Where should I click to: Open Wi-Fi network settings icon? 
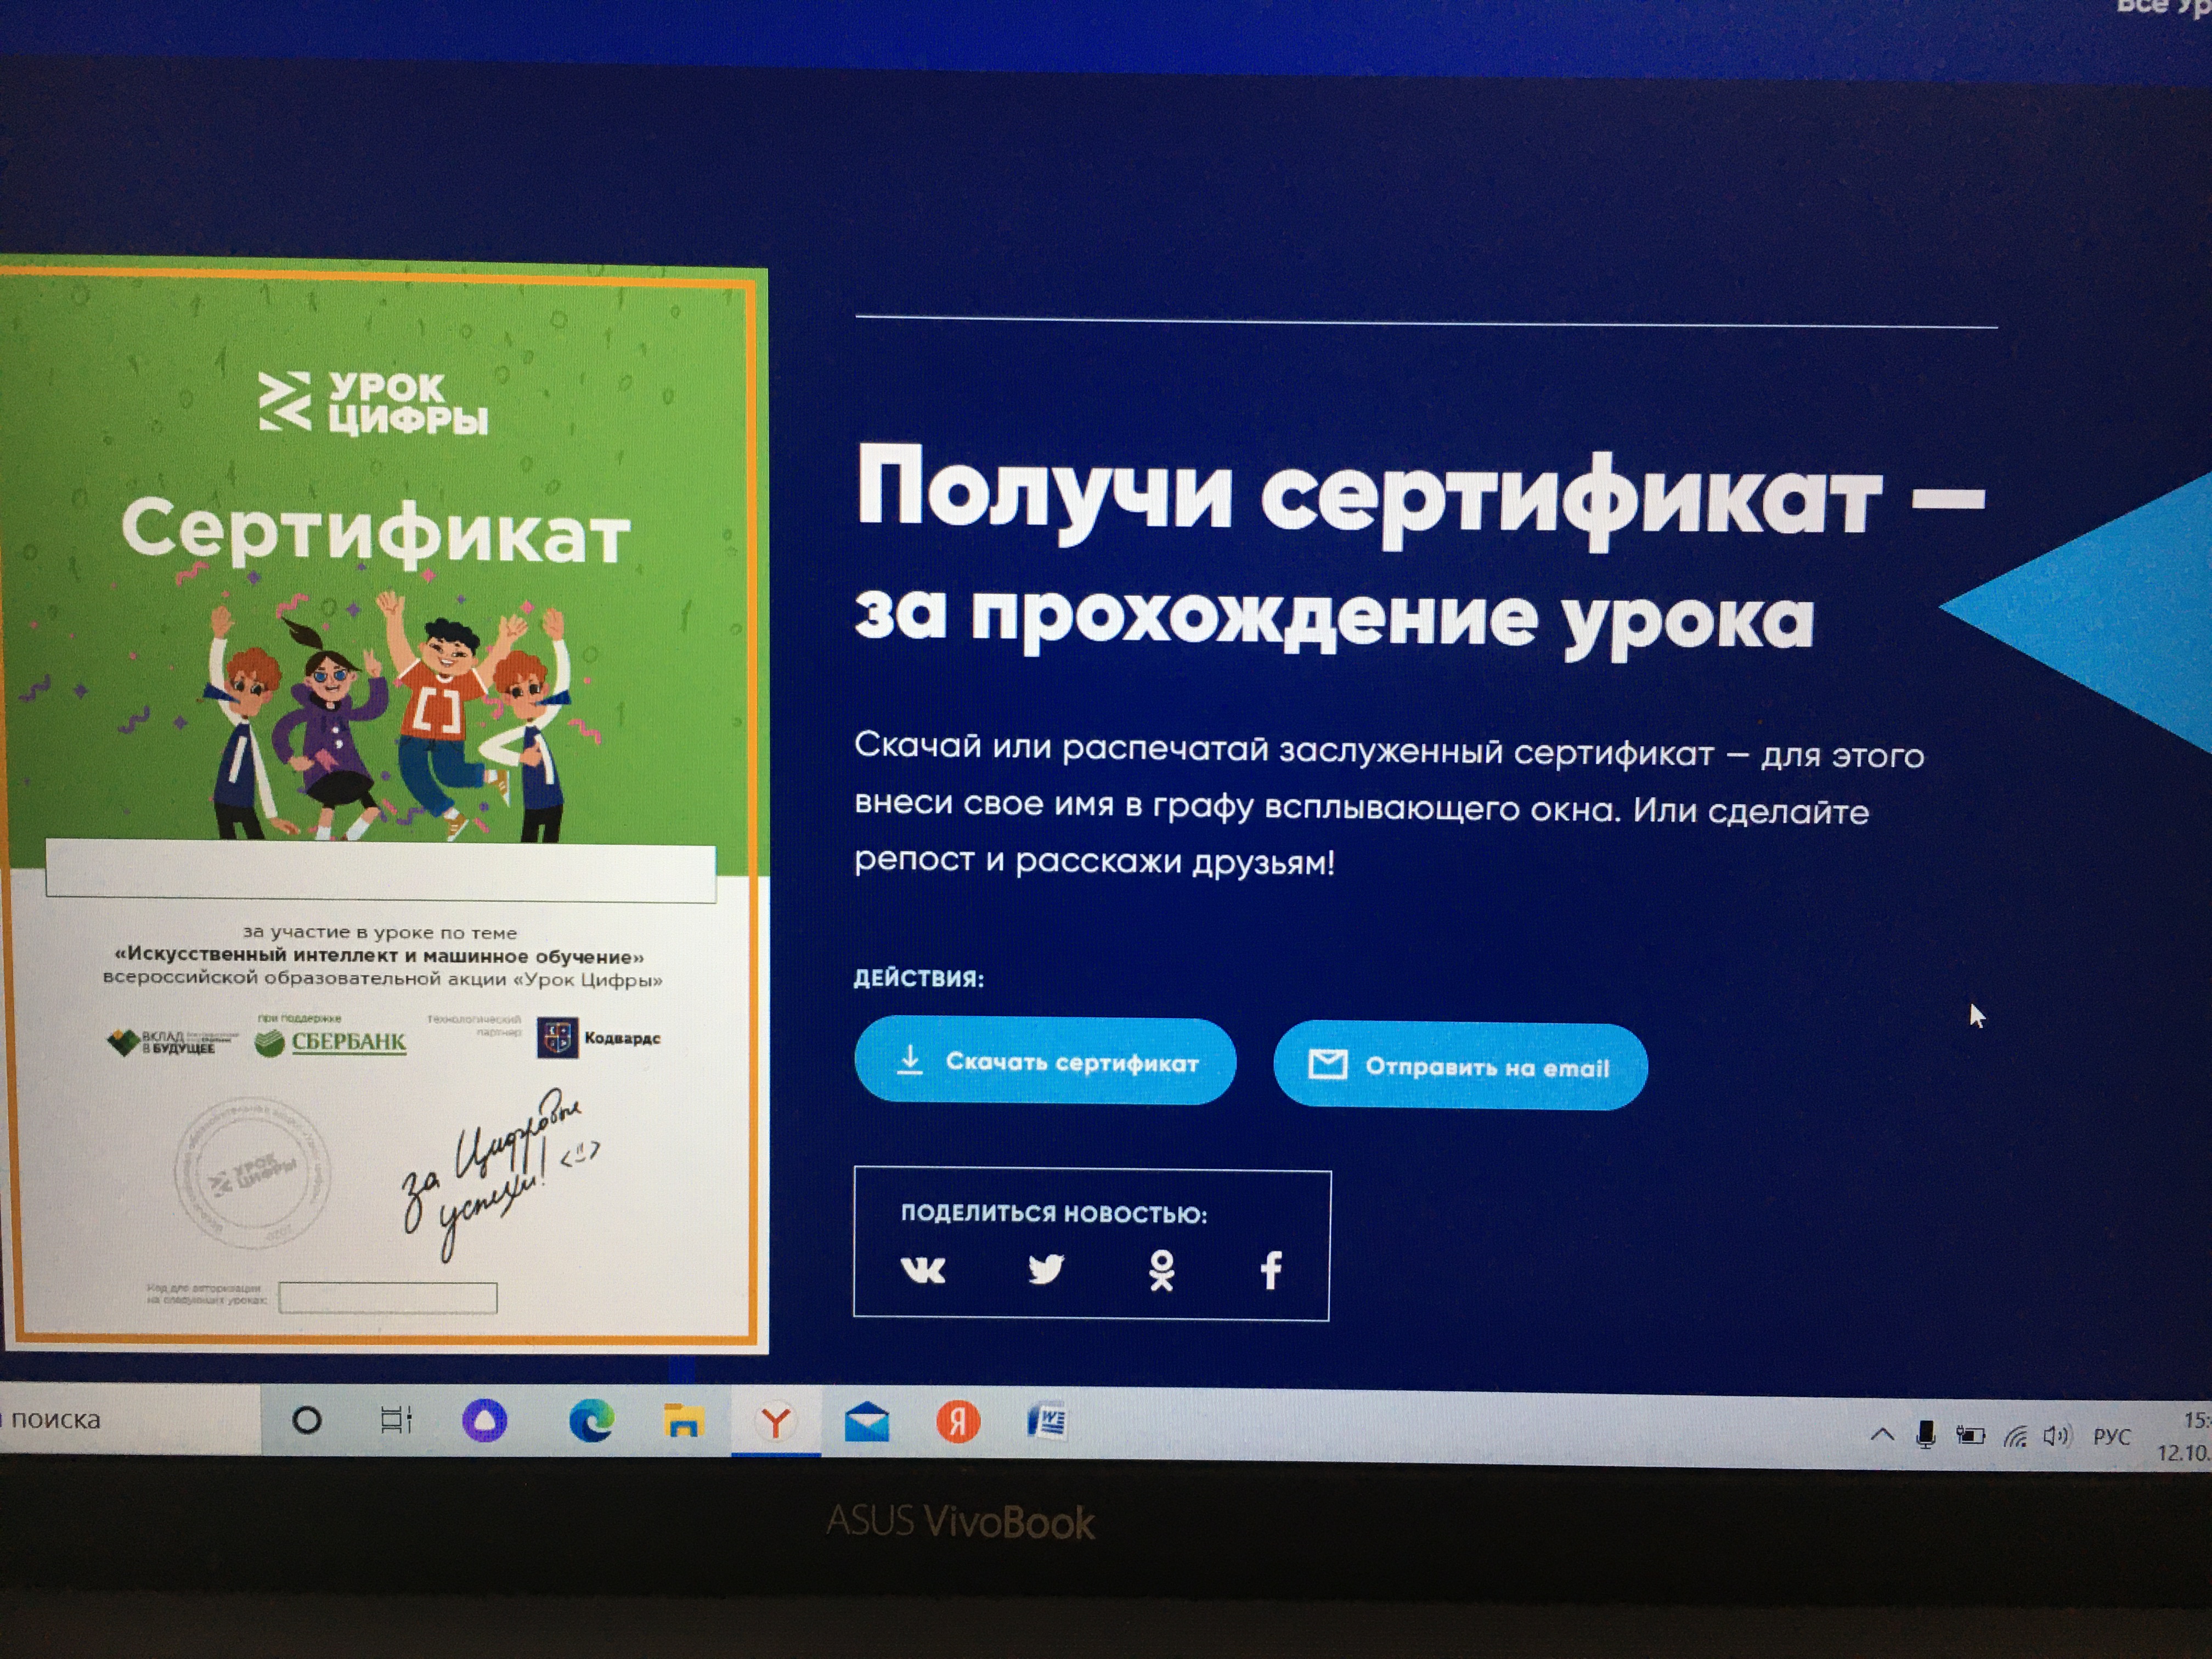pyautogui.click(x=2015, y=1437)
